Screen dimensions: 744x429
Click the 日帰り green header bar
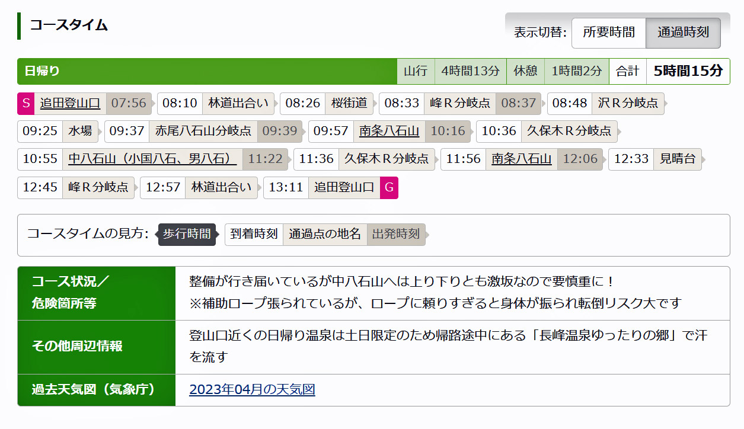coord(207,71)
